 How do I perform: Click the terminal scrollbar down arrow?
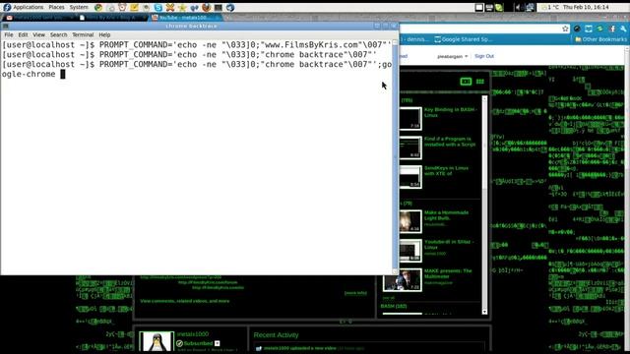pos(395,271)
